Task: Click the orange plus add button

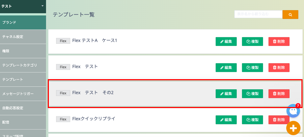Action: click(293, 128)
